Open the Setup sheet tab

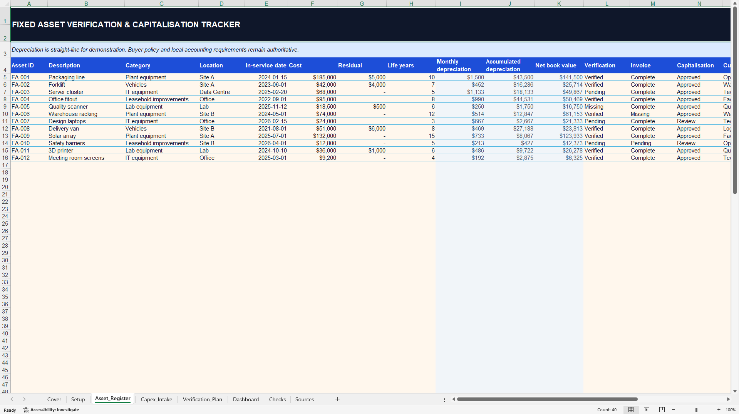pos(78,399)
